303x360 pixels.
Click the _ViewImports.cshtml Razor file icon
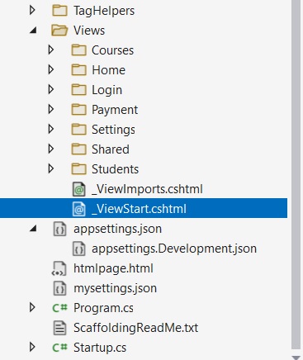point(79,189)
